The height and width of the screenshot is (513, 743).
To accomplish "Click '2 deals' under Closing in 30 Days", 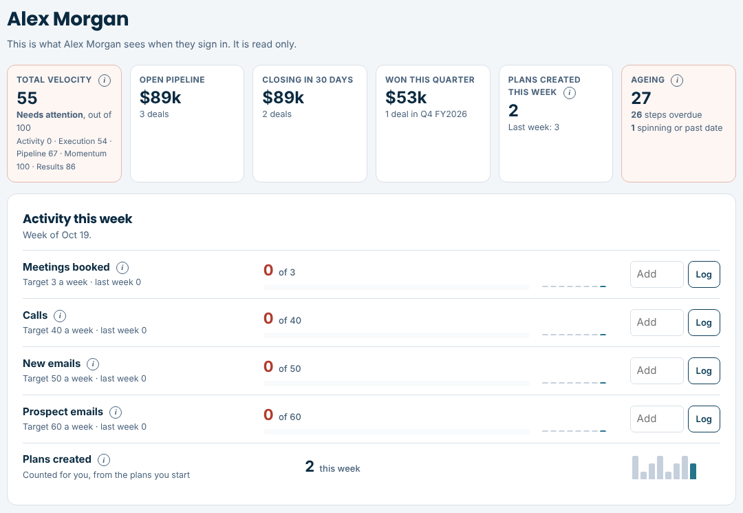I will click(277, 114).
